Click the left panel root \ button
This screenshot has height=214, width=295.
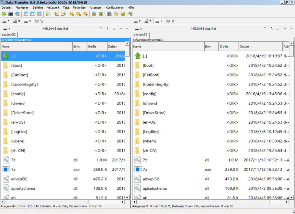[108, 28]
